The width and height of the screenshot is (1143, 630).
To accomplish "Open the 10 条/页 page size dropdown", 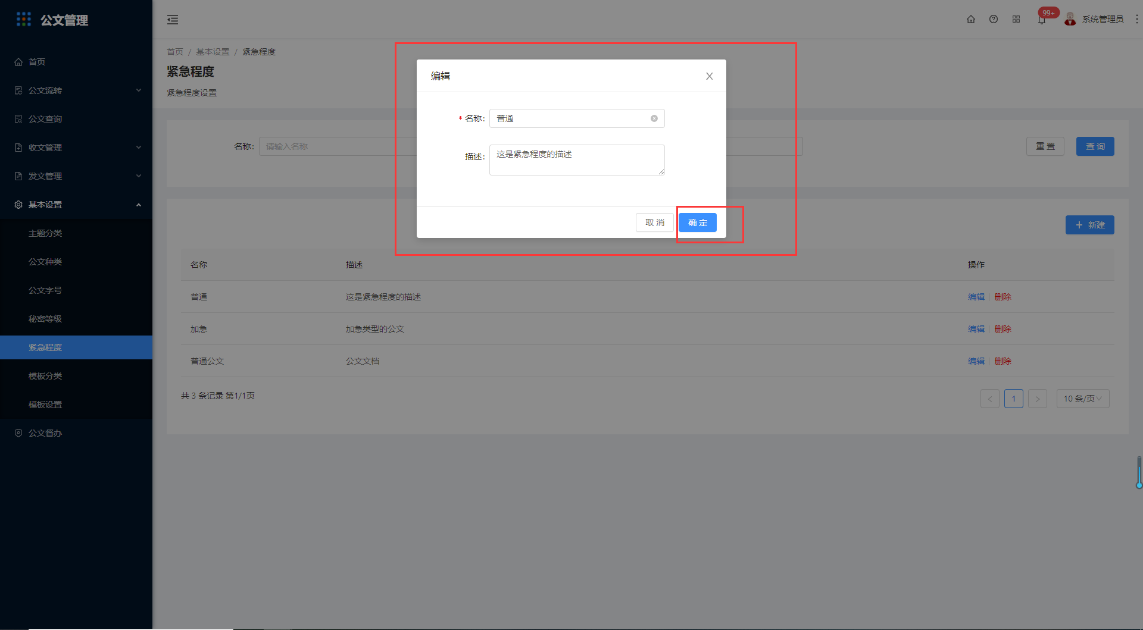I will click(x=1083, y=399).
